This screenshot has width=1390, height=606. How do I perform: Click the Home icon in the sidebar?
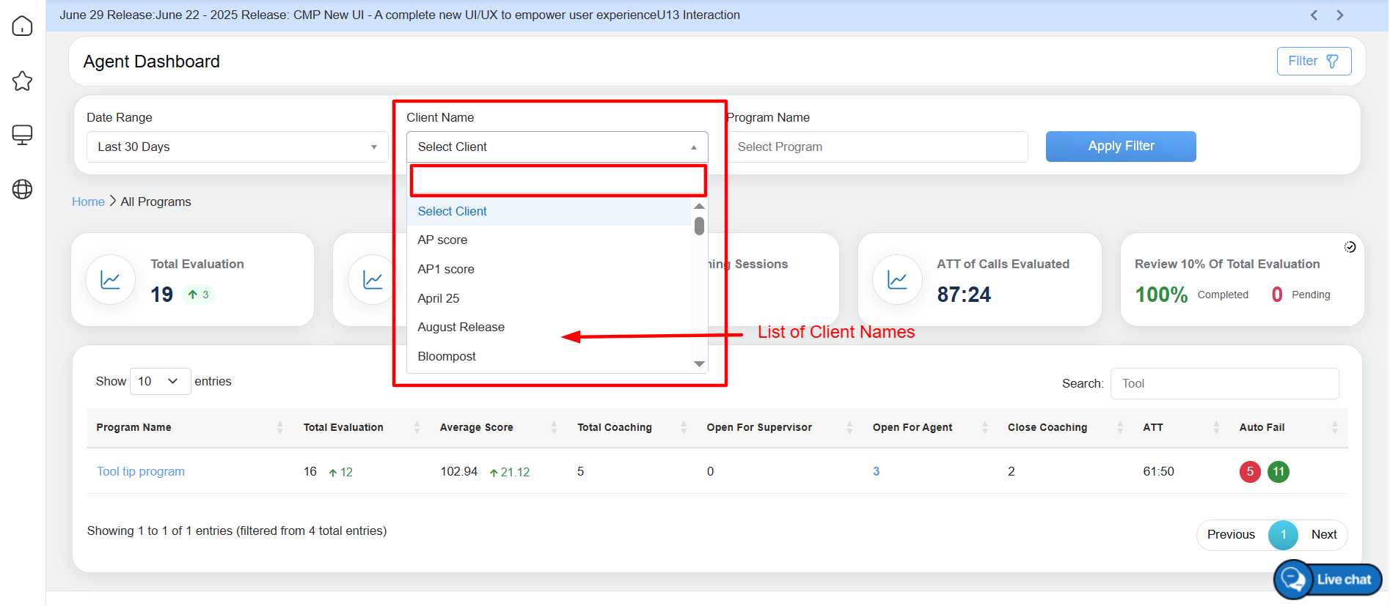[x=22, y=26]
